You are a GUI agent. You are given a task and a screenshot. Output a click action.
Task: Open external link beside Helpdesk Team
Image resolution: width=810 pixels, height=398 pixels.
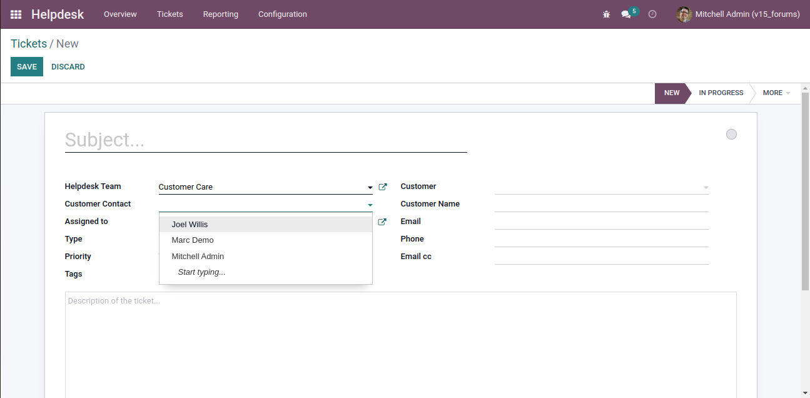(383, 186)
